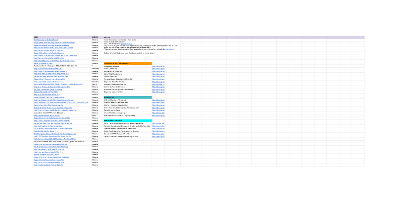The width and height of the screenshot is (398, 209).
Task: Open the Side Pie pizzeria rebuild link
Action: [x=53, y=108]
